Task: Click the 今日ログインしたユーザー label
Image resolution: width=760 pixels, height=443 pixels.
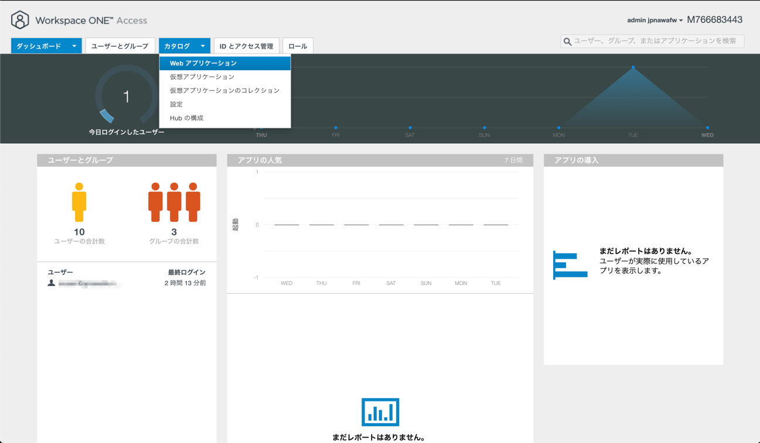Action: (127, 132)
